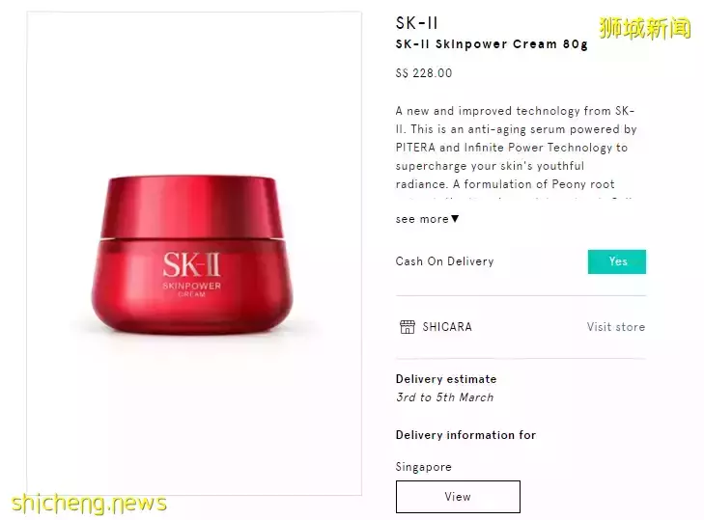This screenshot has width=704, height=520.
Task: Open the Visit store link
Action: (x=615, y=327)
